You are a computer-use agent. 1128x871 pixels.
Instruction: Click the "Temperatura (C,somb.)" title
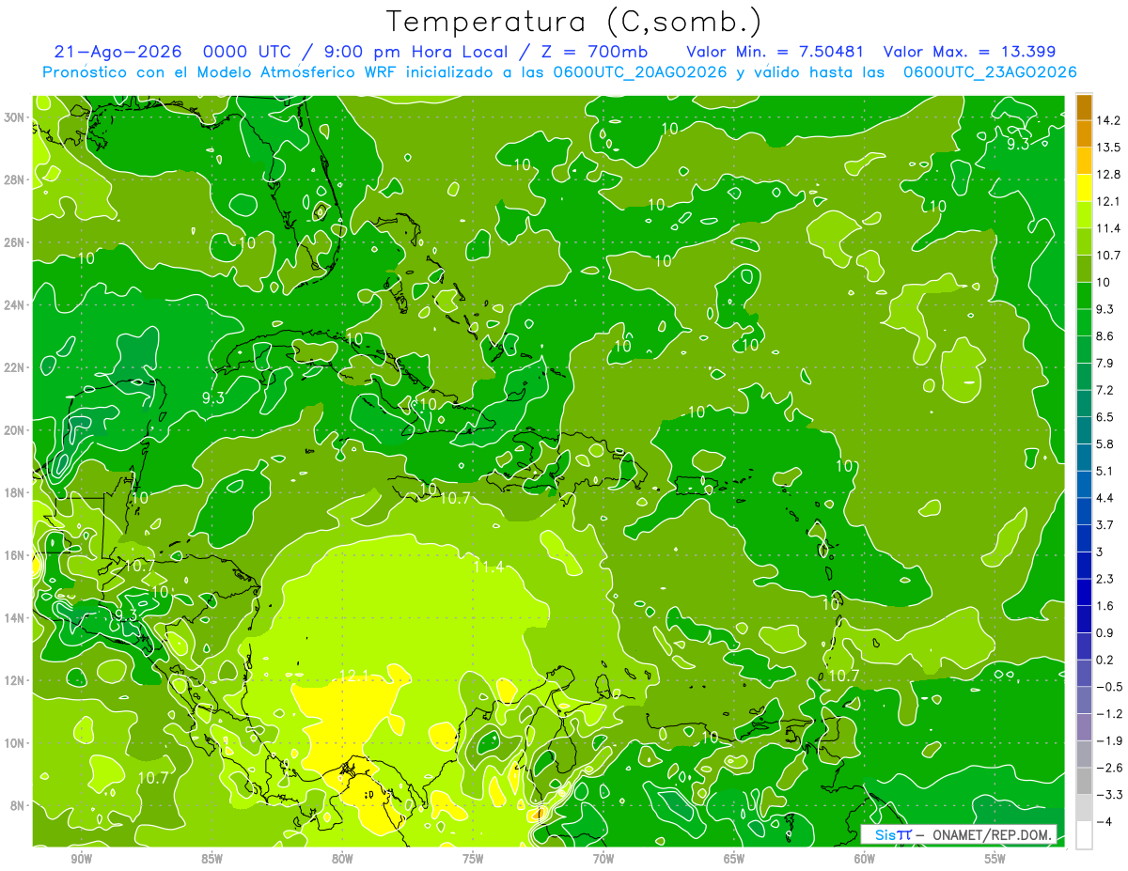tap(574, 23)
